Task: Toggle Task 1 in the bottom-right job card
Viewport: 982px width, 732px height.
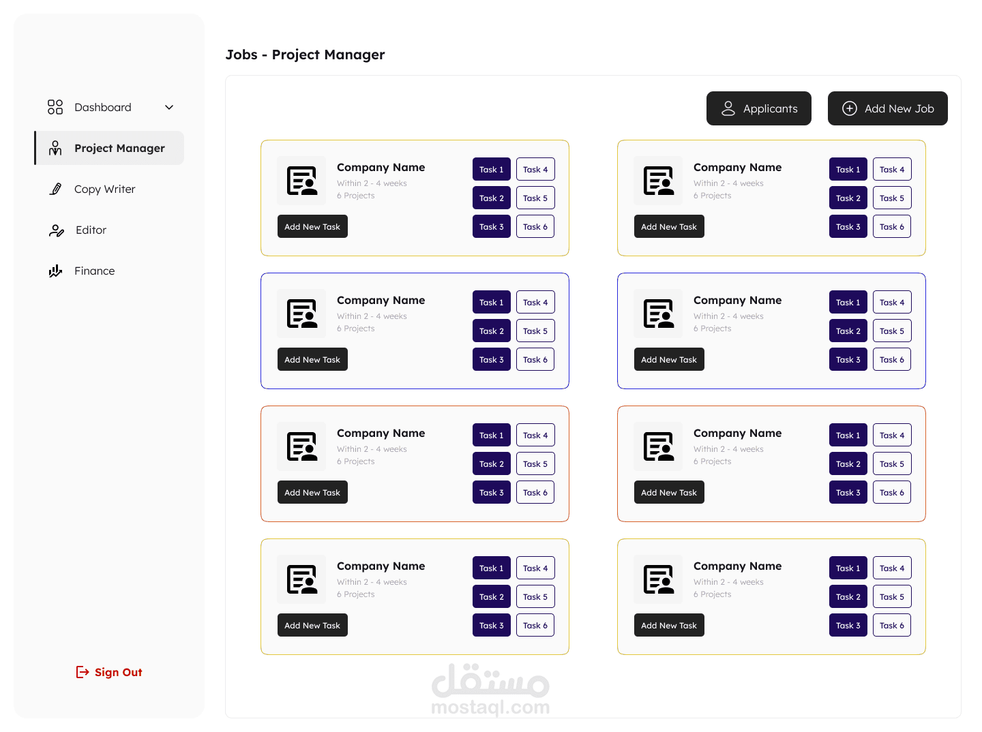Action: pos(848,568)
